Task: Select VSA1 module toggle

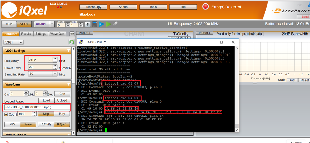Action: 9,24
